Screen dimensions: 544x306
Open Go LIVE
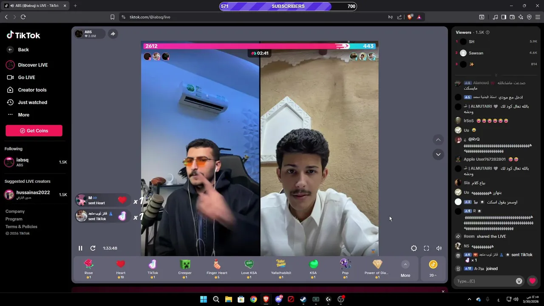[x=21, y=77]
